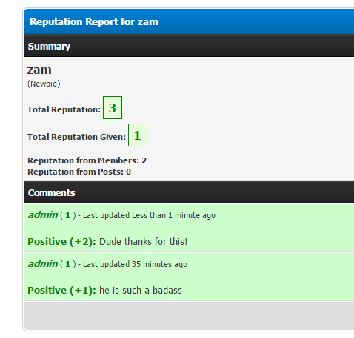
Task: Click admin username in first comment
Action: 43,215
